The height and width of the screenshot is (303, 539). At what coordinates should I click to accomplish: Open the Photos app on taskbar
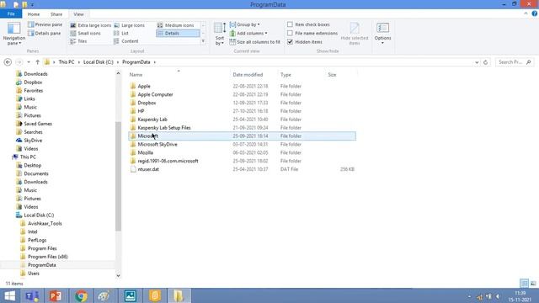(131, 295)
